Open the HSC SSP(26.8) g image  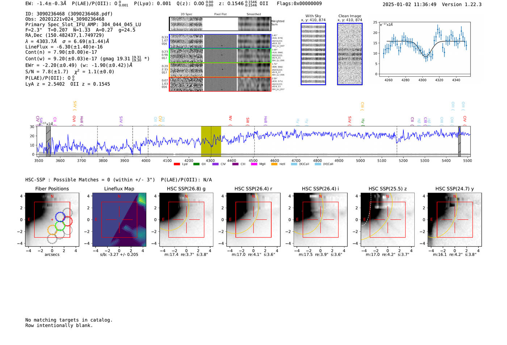tap(186, 219)
